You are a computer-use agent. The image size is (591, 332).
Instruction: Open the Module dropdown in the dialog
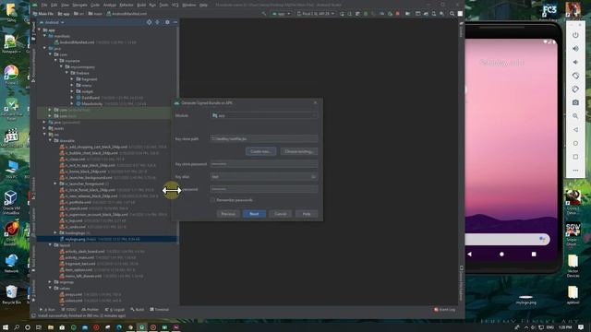264,115
